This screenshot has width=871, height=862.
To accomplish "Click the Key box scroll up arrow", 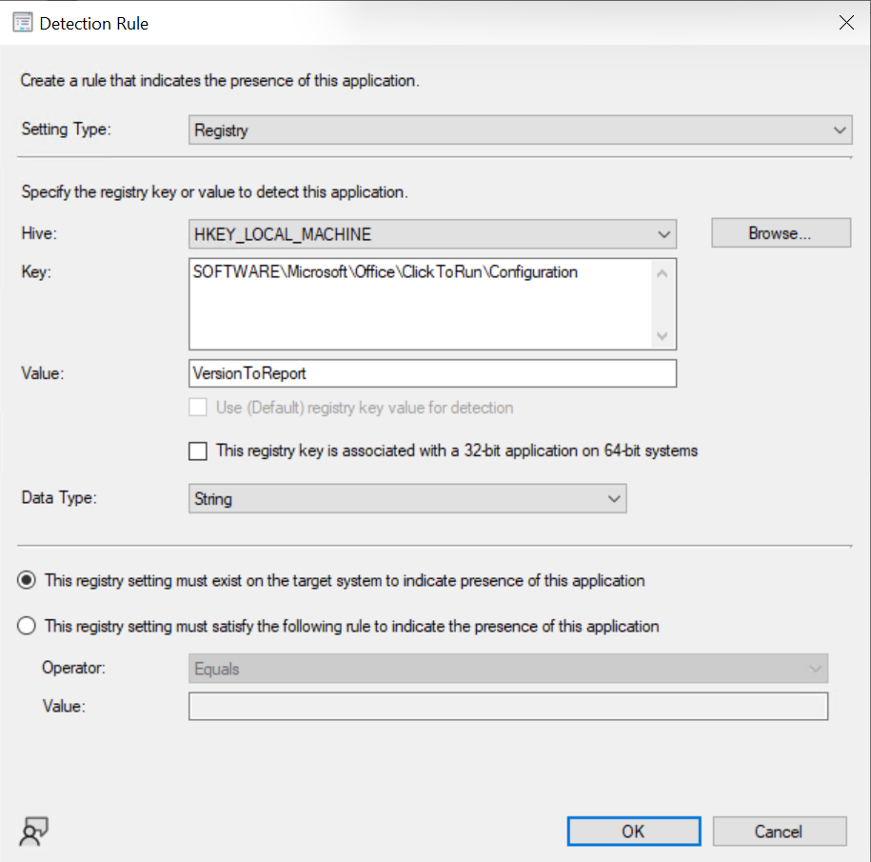I will pos(663,273).
